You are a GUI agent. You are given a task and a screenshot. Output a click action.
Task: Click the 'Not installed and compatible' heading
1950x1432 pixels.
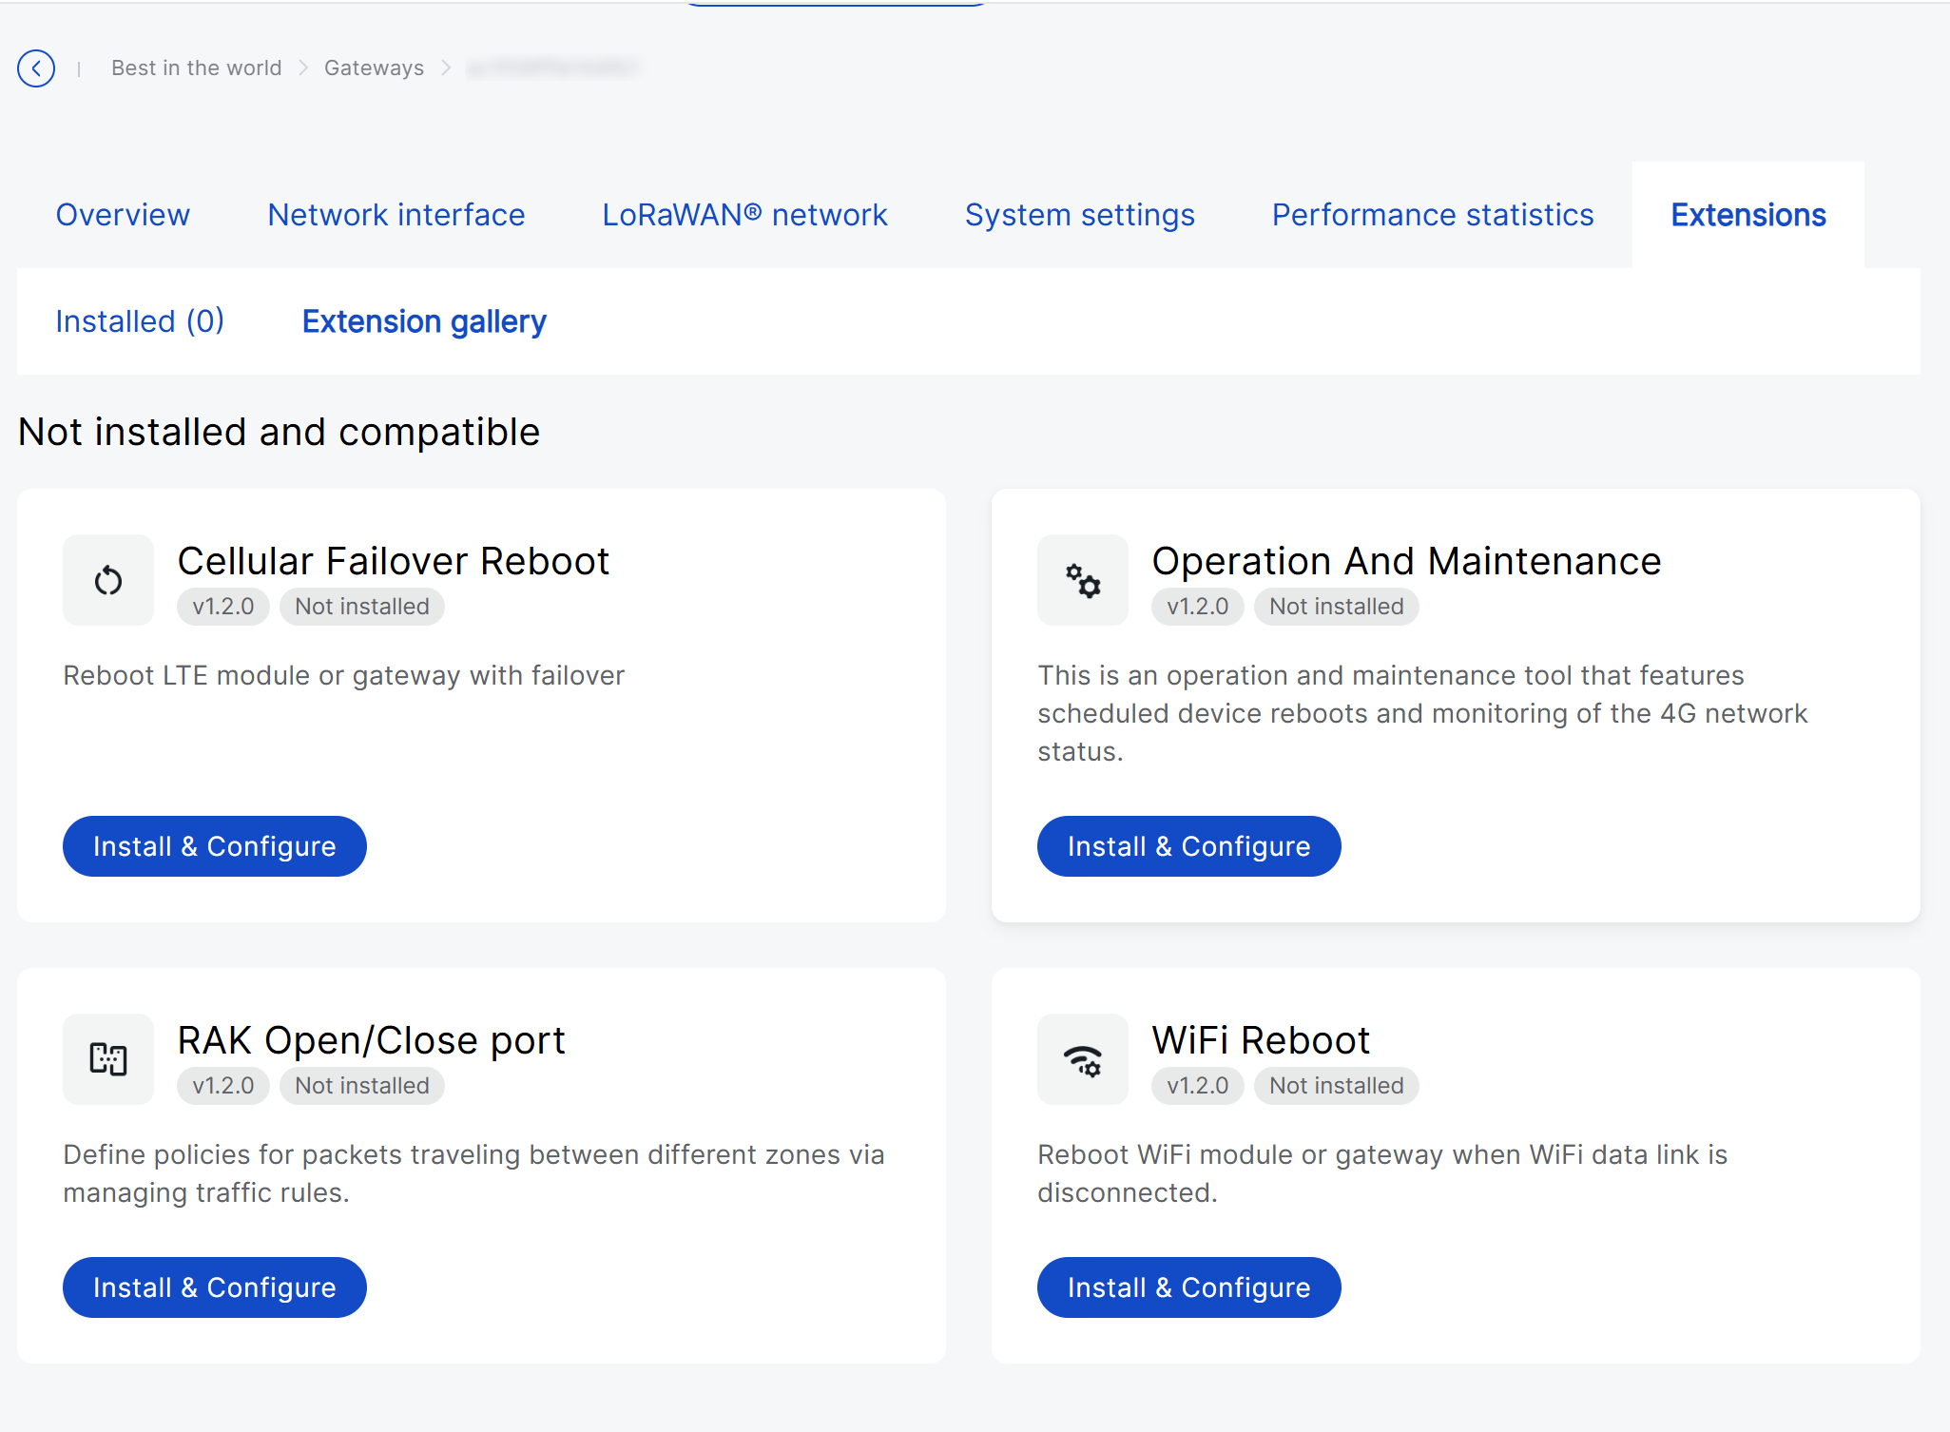click(x=280, y=433)
